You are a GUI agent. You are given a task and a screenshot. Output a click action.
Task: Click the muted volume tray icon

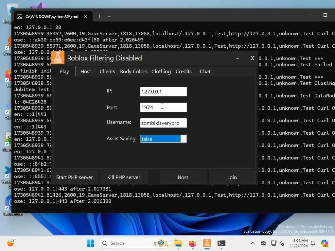(x=282, y=243)
